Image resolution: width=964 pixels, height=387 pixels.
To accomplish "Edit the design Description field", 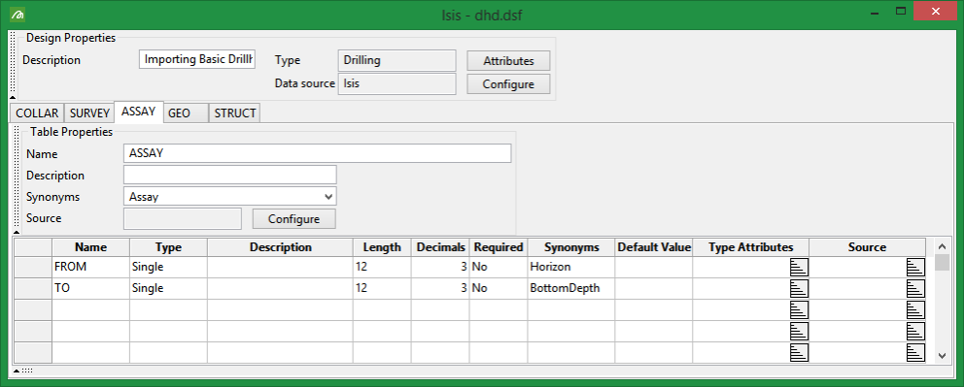I will [x=196, y=59].
